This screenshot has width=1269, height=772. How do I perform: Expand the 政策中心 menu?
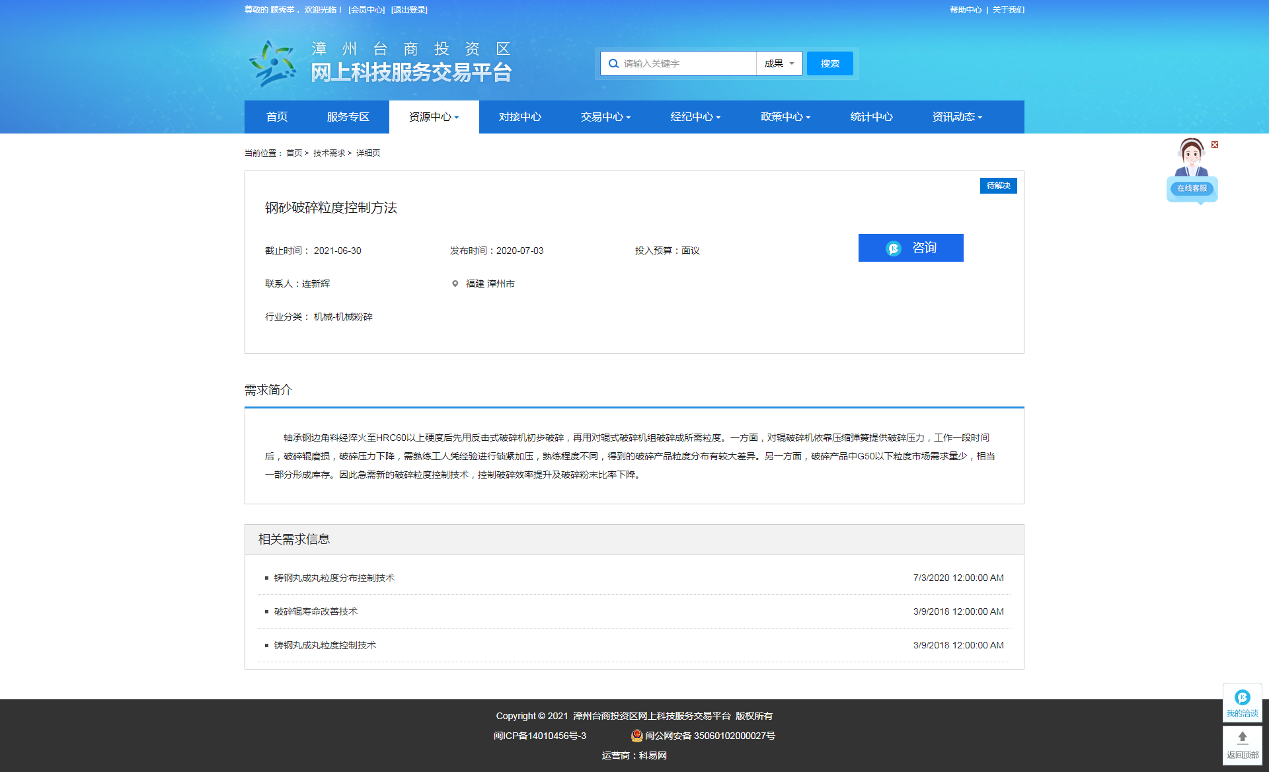[785, 117]
